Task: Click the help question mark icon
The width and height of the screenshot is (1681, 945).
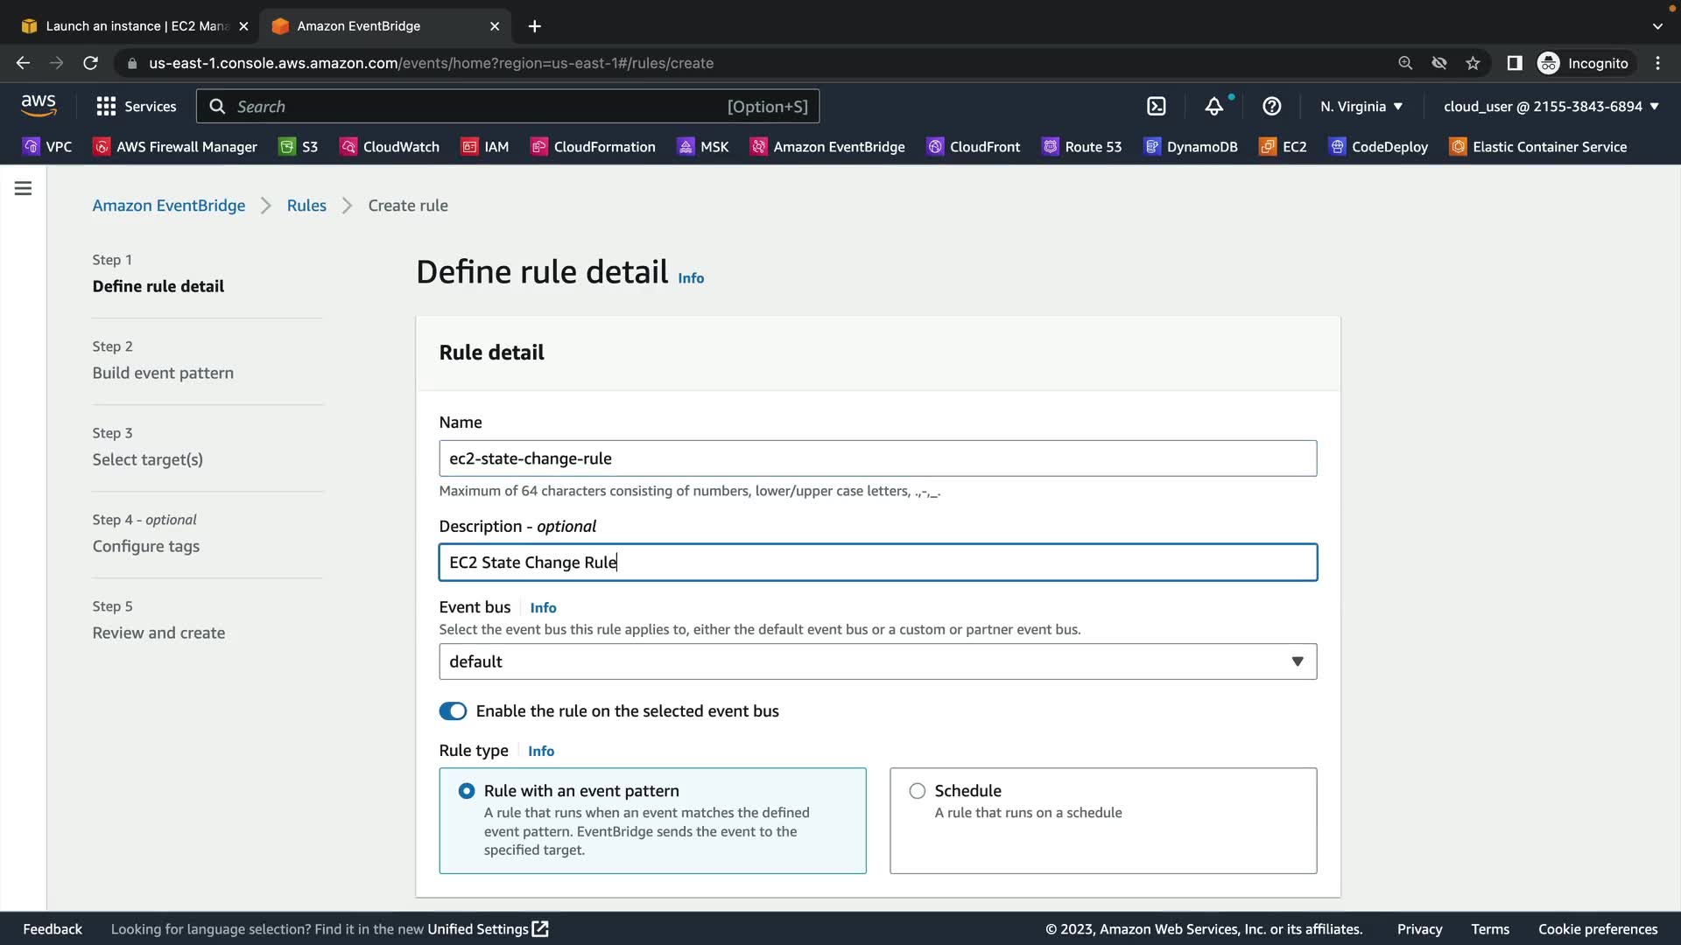Action: 1271,106
